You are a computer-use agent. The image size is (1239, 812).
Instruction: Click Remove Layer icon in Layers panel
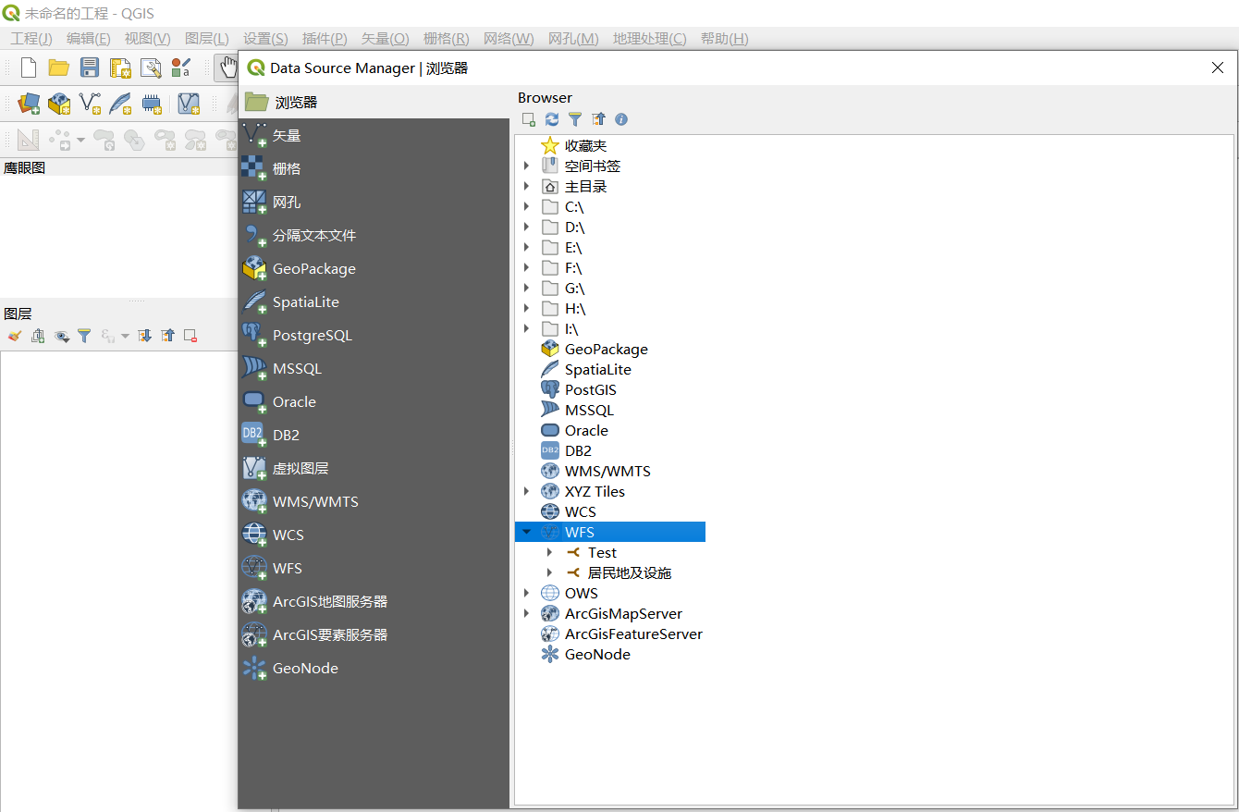(190, 336)
